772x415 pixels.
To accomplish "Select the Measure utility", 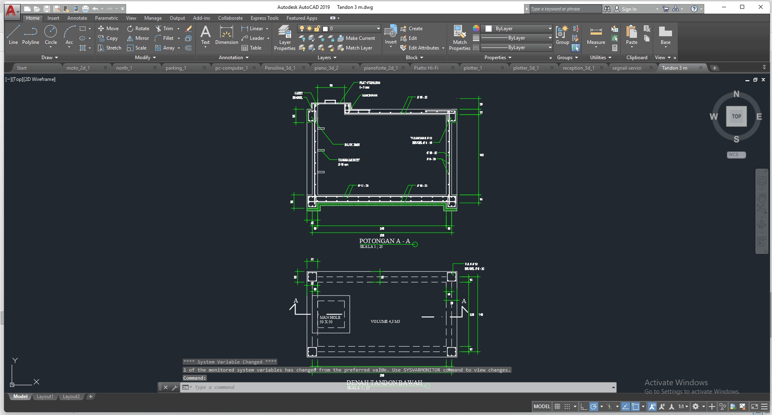I will (596, 35).
